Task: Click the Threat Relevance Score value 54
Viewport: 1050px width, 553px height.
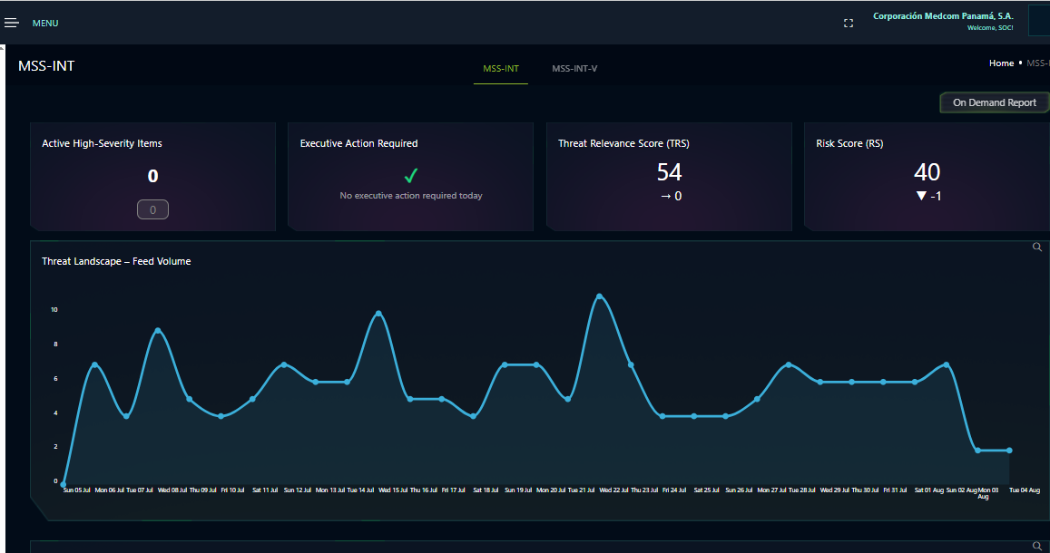Action: point(669,172)
